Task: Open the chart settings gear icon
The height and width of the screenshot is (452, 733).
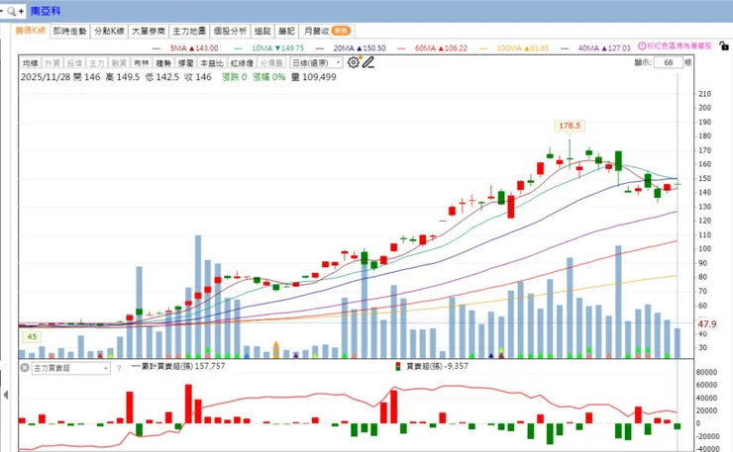Action: (353, 62)
